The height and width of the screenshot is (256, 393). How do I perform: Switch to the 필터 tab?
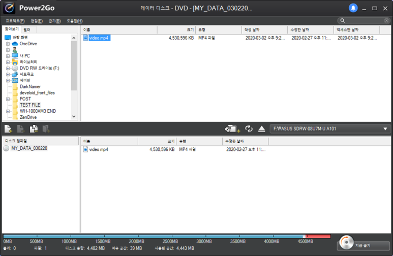pyautogui.click(x=27, y=30)
